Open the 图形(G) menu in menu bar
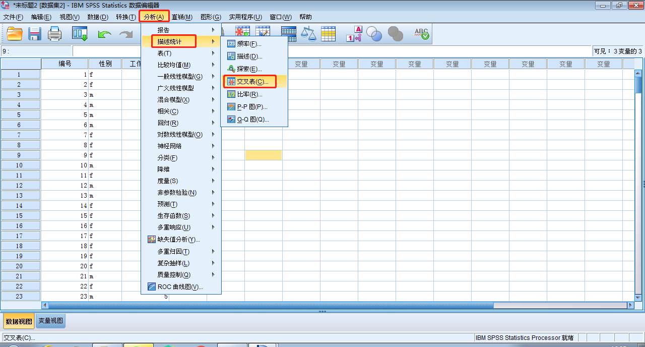Screen dimensions: 645x347 click(x=211, y=17)
